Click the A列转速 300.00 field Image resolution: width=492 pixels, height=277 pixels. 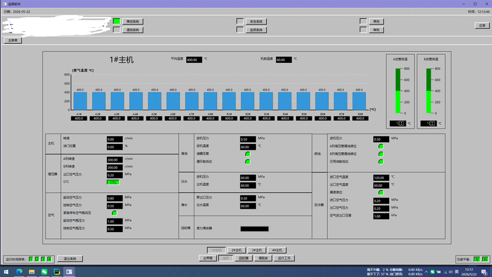114,159
